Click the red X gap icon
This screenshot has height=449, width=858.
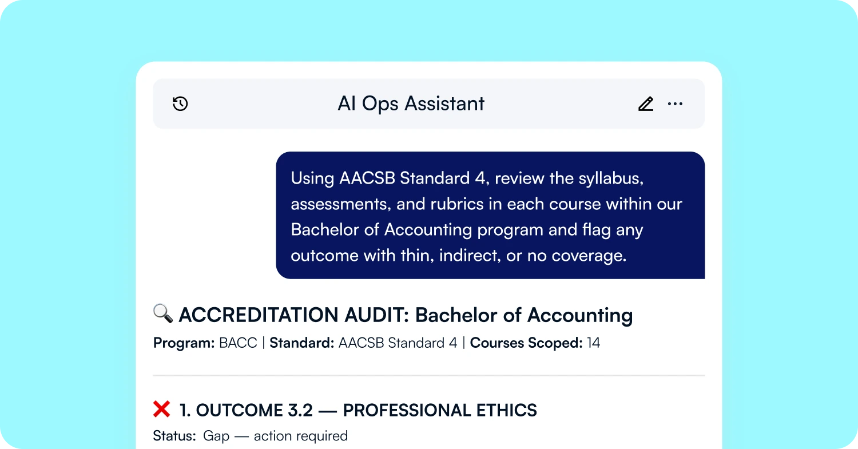(162, 409)
